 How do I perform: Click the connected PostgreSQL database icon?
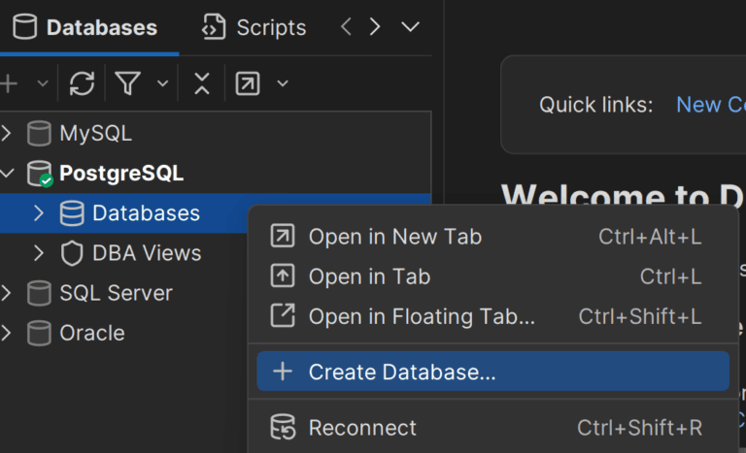click(x=40, y=174)
